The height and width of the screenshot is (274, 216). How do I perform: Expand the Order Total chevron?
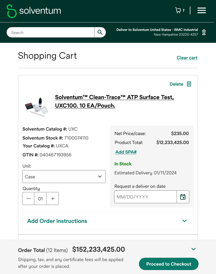pos(193,249)
